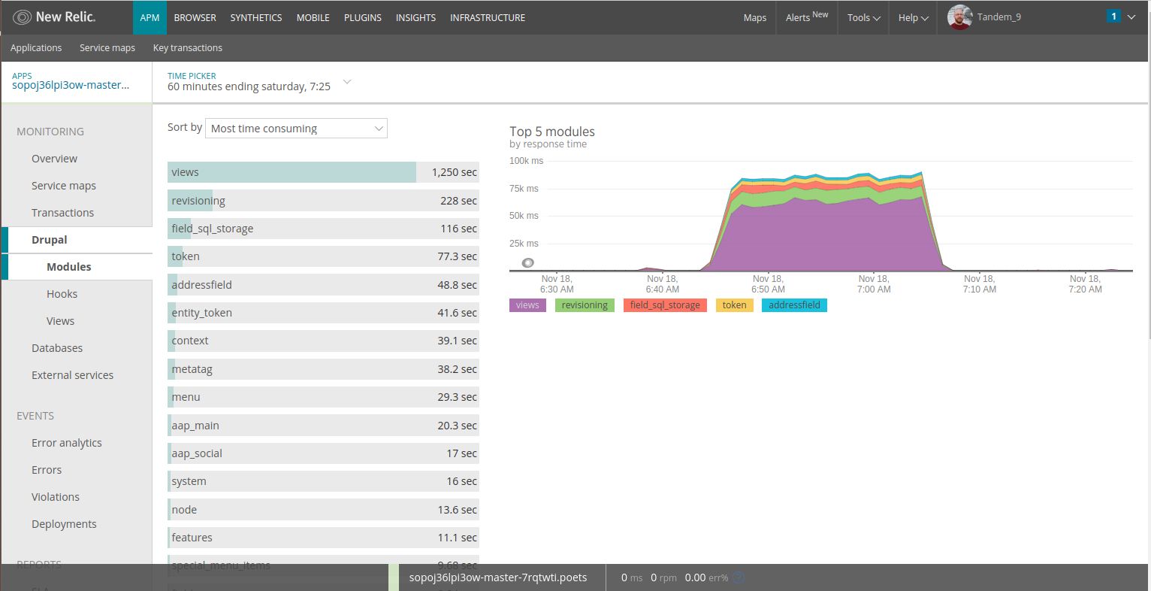Open the Tandem_9 user avatar
Screen dimensions: 1151x591
(959, 17)
